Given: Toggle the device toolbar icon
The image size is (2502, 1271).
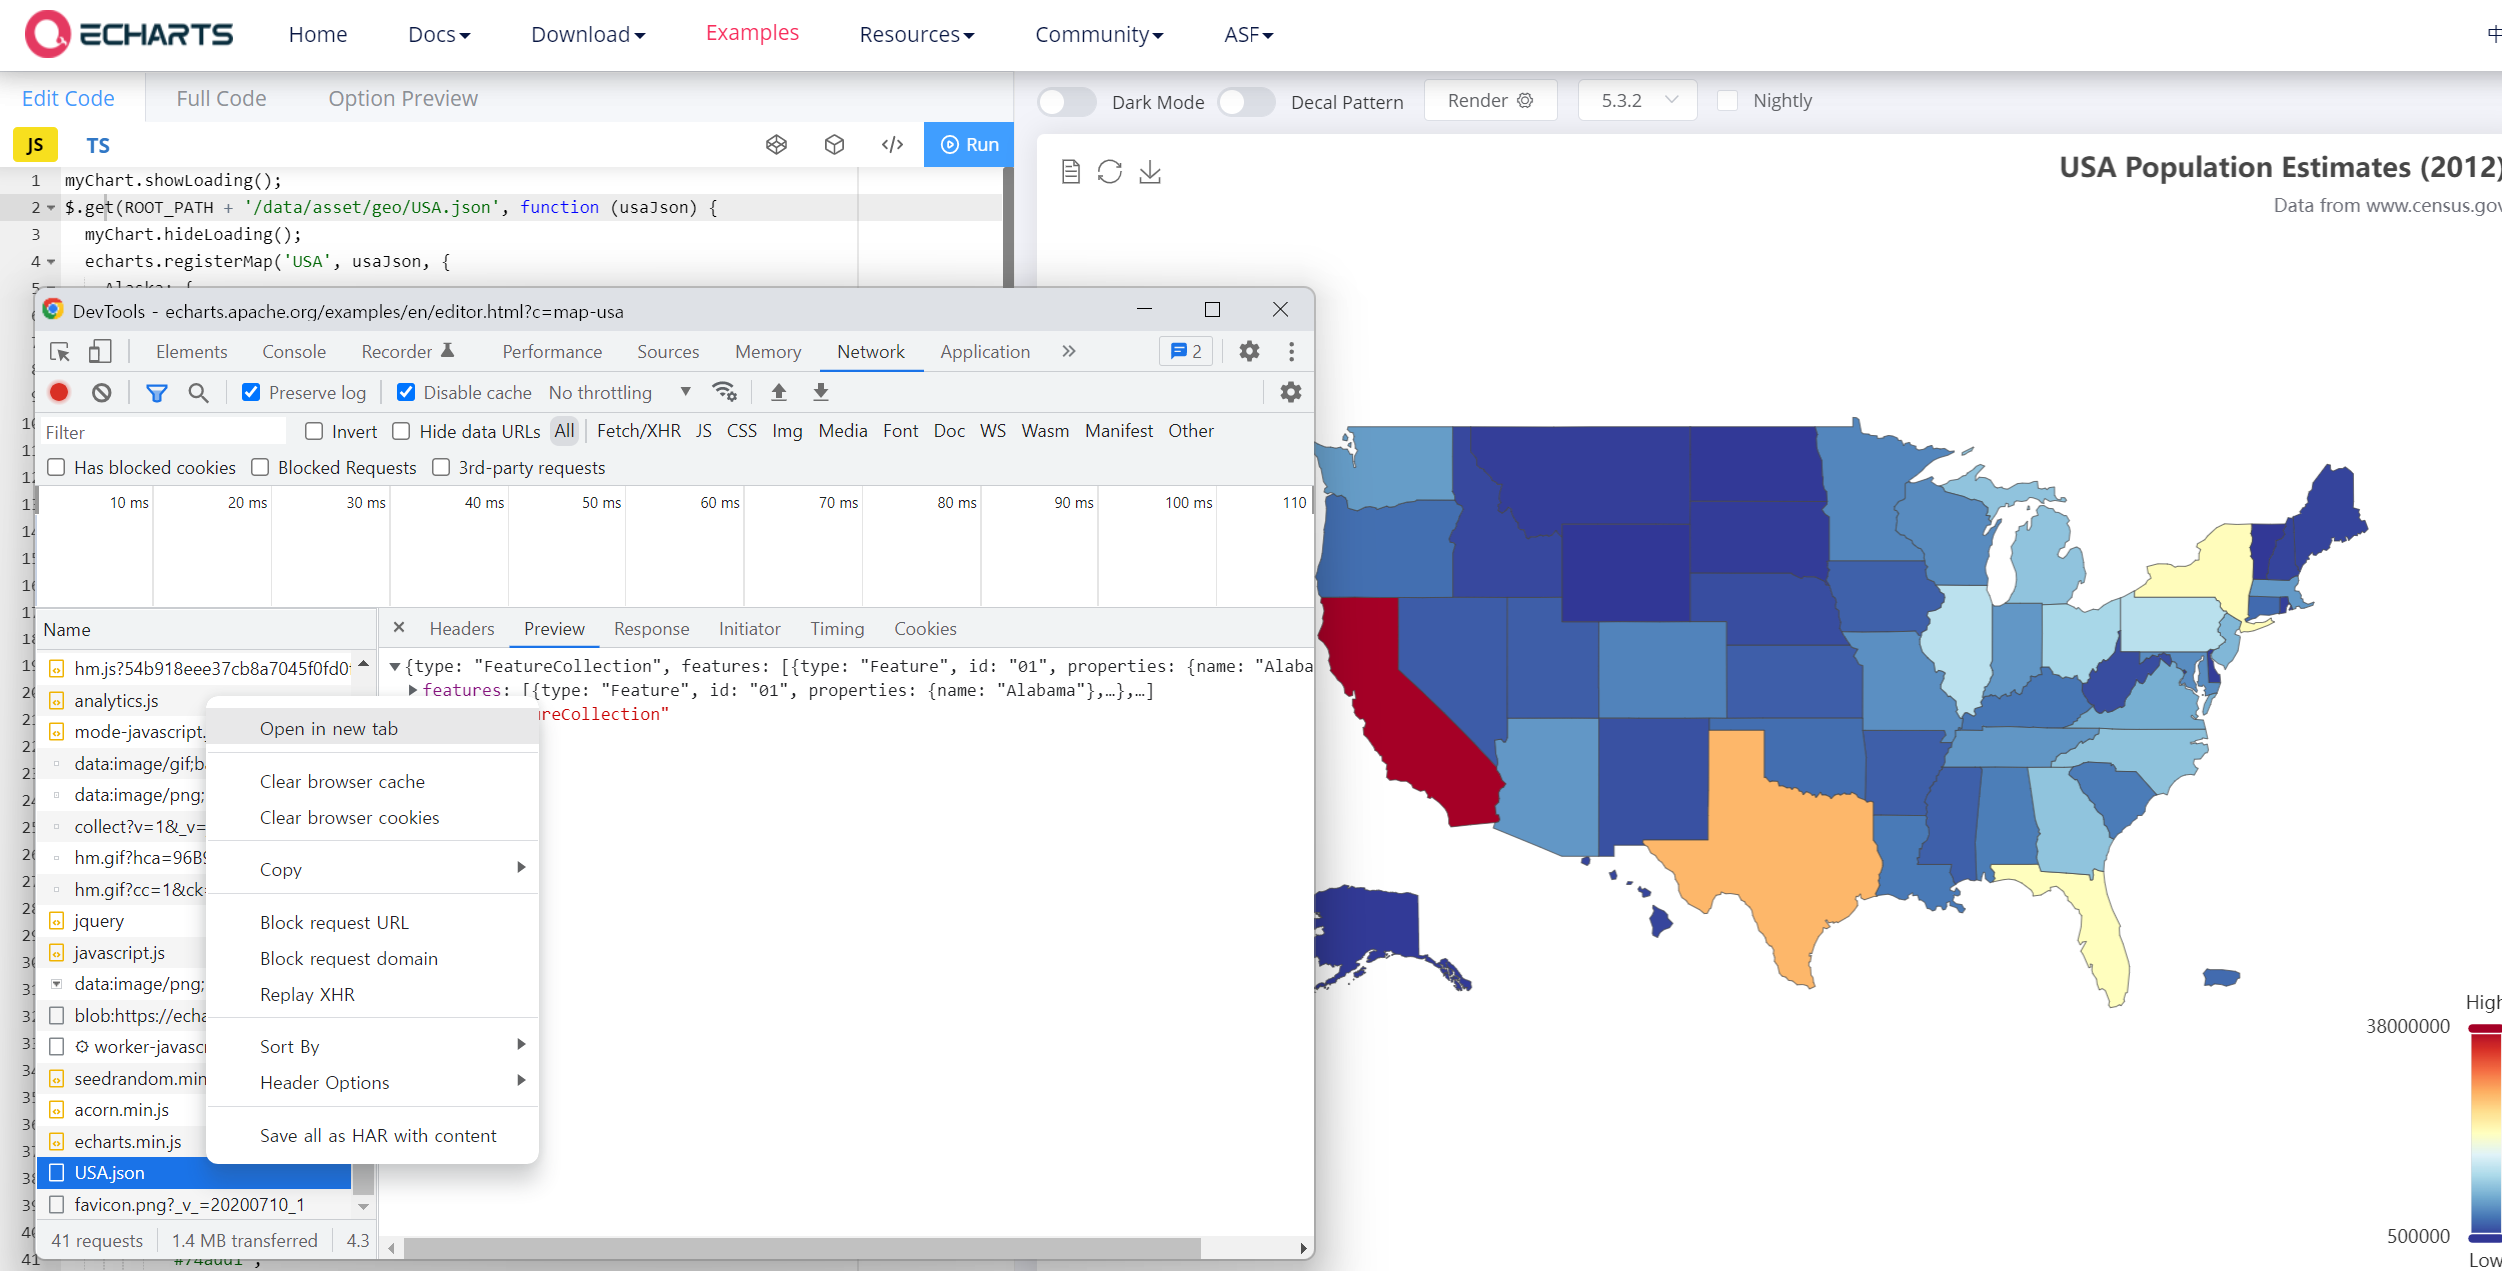Looking at the screenshot, I should pos(100,352).
